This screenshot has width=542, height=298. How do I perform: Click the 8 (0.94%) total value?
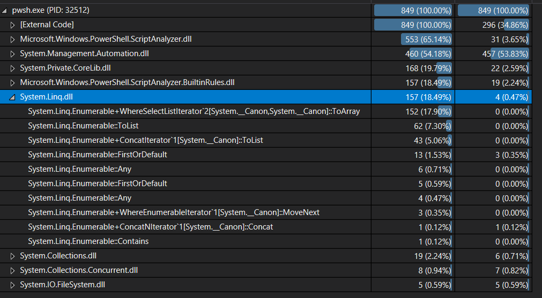(x=434, y=270)
